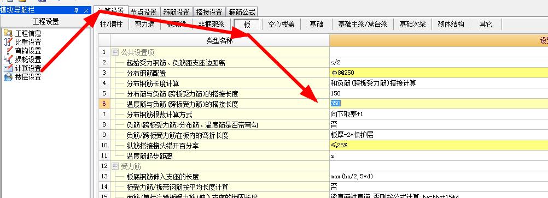Close the 模块导航栏 panel
Image resolution: width=548 pixels, height=198 pixels.
pyautogui.click(x=86, y=11)
